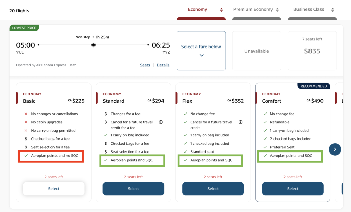Open the flight Details link
The height and width of the screenshot is (212, 351).
click(x=163, y=65)
